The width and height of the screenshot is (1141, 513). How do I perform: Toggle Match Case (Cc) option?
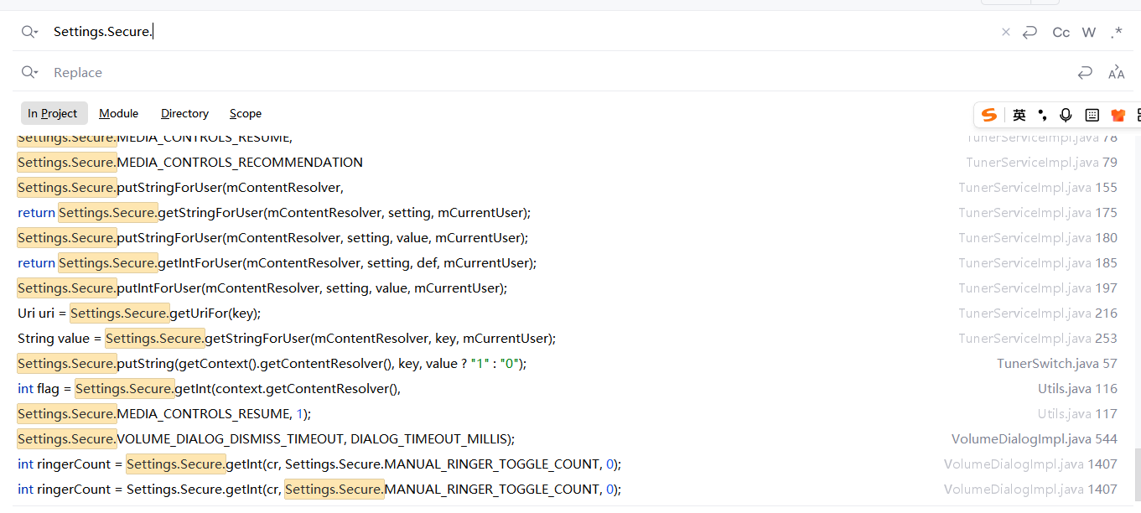pos(1061,32)
